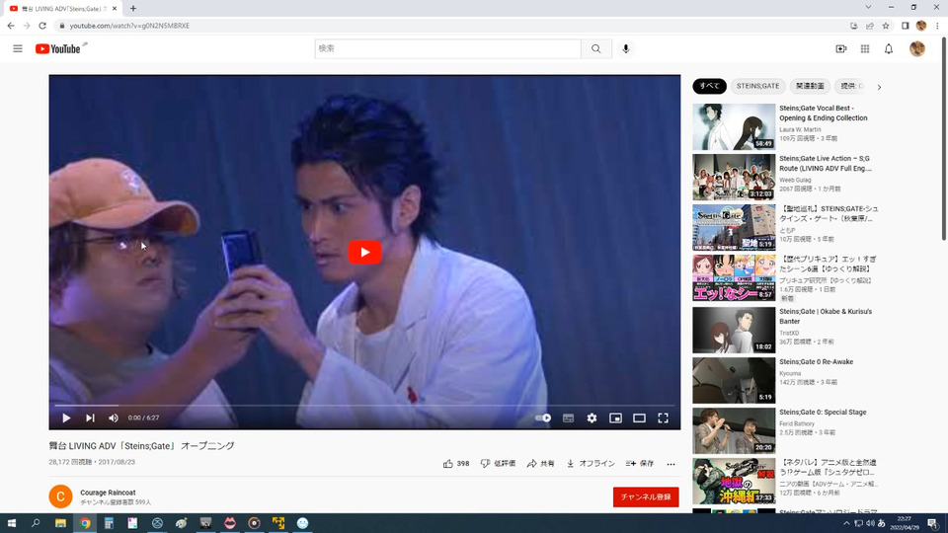Open Okabe & Kurisu's Banter video title
Viewport: 948px width, 533px height.
[826, 316]
